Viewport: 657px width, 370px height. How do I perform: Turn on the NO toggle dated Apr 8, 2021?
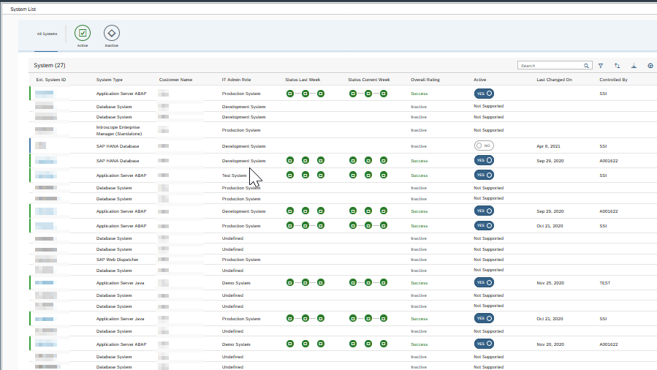coord(484,146)
